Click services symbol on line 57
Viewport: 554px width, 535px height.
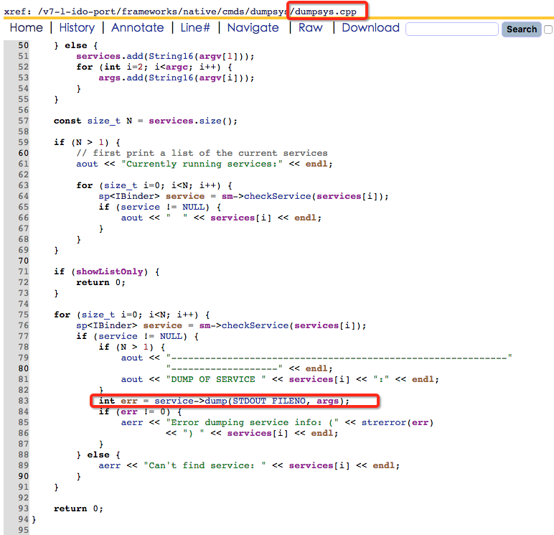171,121
